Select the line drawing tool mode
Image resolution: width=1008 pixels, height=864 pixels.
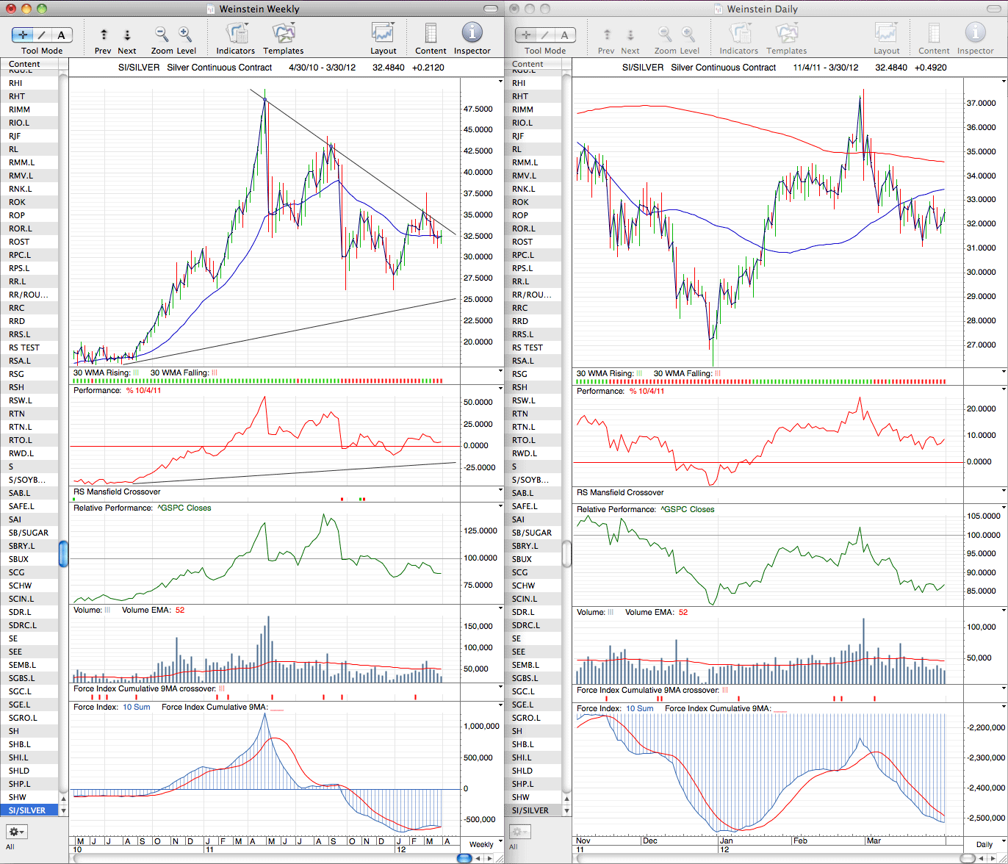coord(42,35)
